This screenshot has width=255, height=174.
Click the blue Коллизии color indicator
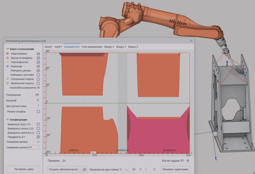click(8, 66)
